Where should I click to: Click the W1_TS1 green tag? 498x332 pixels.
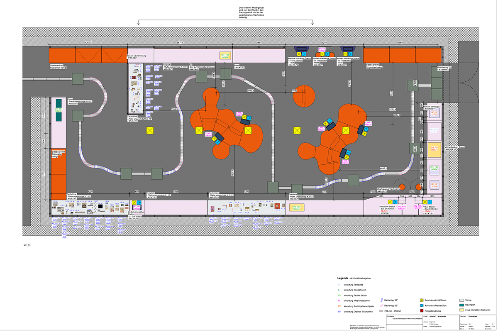point(59,110)
